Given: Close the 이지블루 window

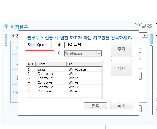Looking at the screenshot, I should (150, 25).
